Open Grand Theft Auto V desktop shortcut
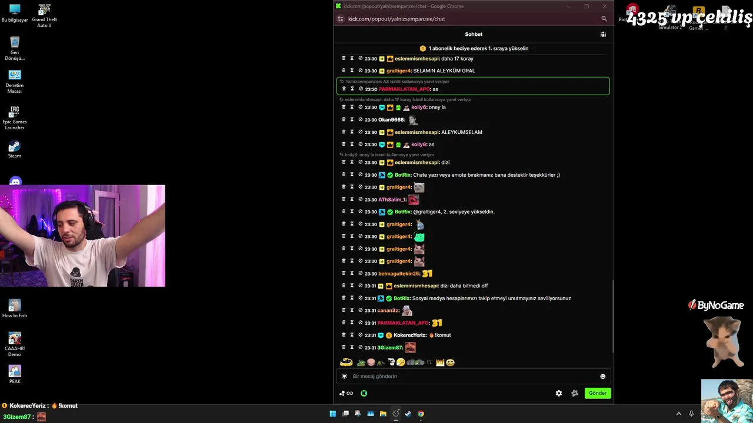Viewport: 753px width, 423px height. point(44,16)
